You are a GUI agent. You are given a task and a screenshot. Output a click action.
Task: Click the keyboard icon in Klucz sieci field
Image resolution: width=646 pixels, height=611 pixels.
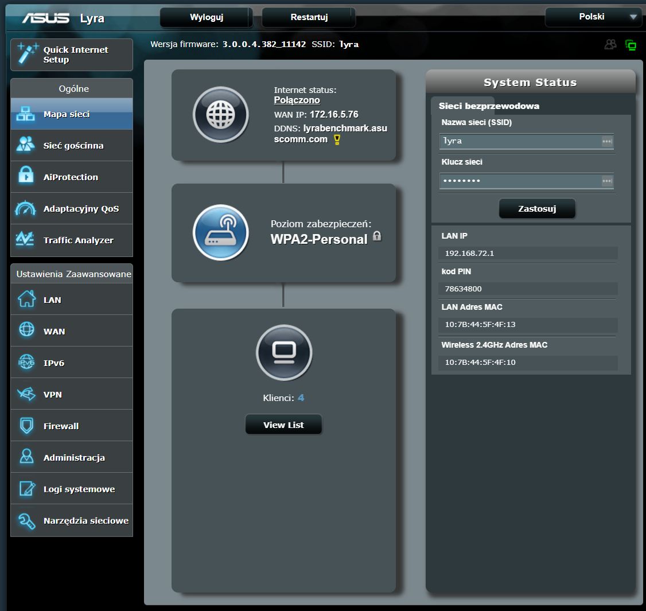607,181
